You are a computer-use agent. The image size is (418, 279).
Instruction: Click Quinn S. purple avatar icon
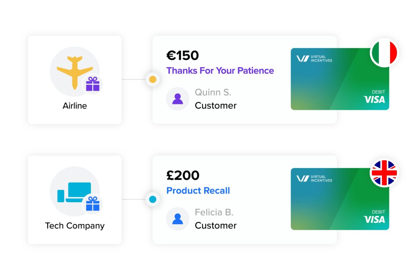tap(178, 99)
